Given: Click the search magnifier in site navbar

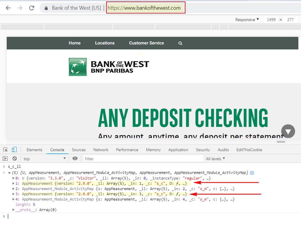Looking at the screenshot, I should click(180, 43).
